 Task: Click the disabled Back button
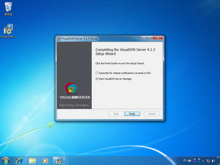pos(116,114)
